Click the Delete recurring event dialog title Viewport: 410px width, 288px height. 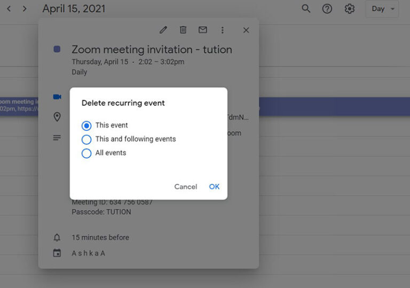click(x=123, y=103)
